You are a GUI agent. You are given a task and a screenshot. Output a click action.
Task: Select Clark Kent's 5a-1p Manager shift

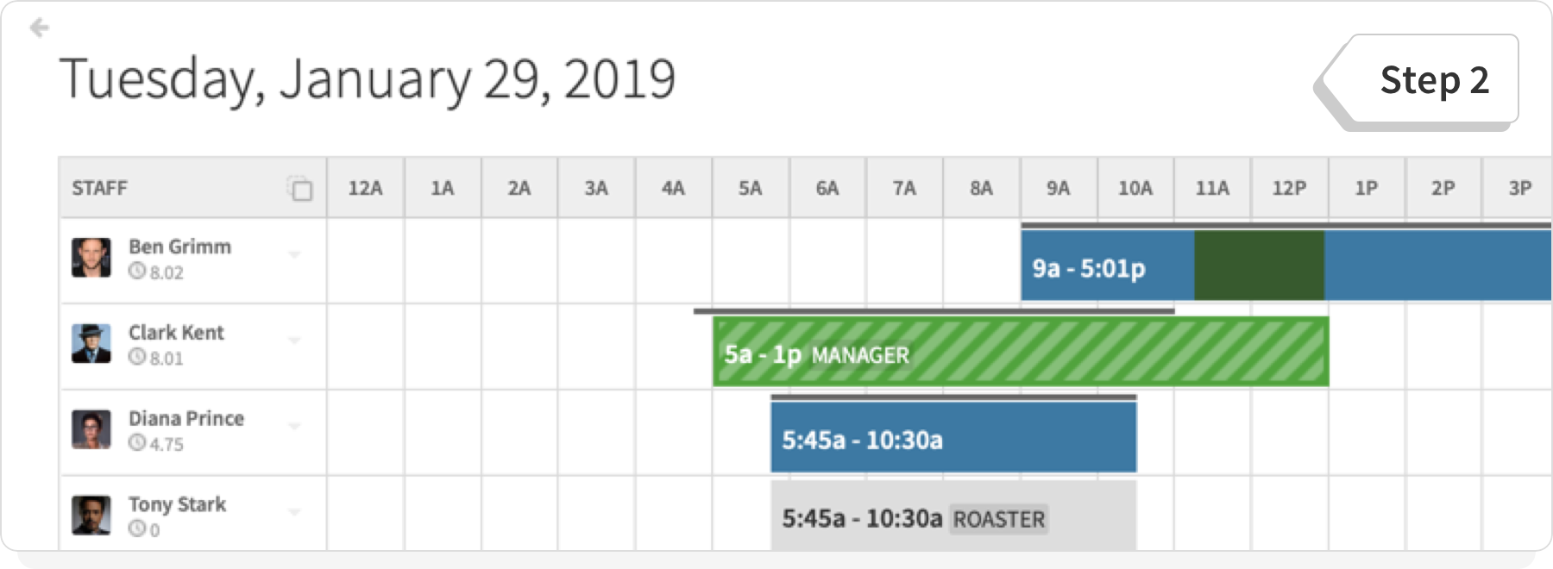click(1020, 353)
